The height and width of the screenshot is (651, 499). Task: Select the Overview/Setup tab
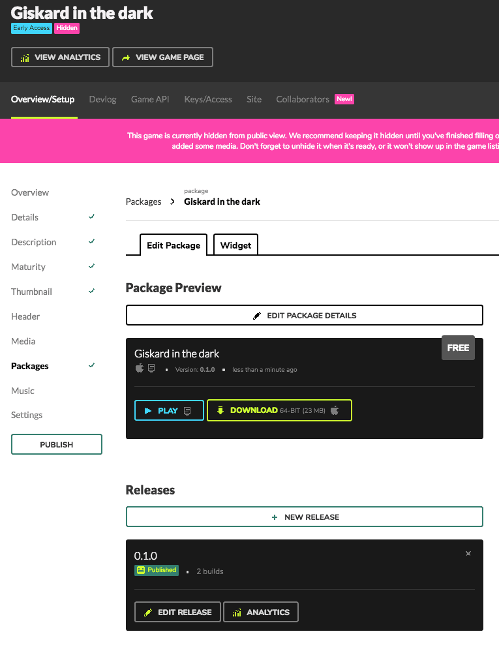(43, 99)
